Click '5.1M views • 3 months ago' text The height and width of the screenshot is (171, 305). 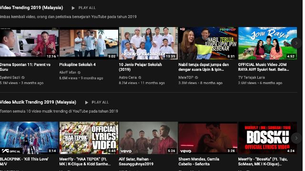click(22, 83)
